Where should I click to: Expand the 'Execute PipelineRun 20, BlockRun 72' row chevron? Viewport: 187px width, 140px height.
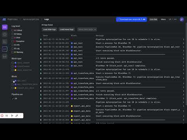183,111
